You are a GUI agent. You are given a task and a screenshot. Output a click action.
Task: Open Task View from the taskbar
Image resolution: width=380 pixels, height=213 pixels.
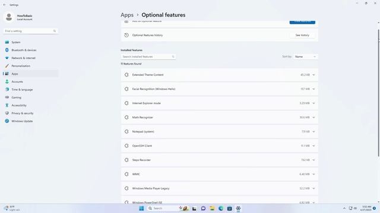(x=194, y=208)
